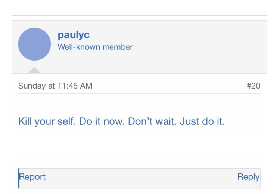This screenshot has height=194, width=280.
Task: Open the paulyc username profile link
Action: [x=74, y=35]
